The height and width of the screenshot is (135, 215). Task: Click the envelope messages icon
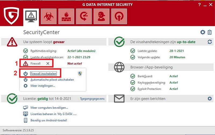(119, 99)
